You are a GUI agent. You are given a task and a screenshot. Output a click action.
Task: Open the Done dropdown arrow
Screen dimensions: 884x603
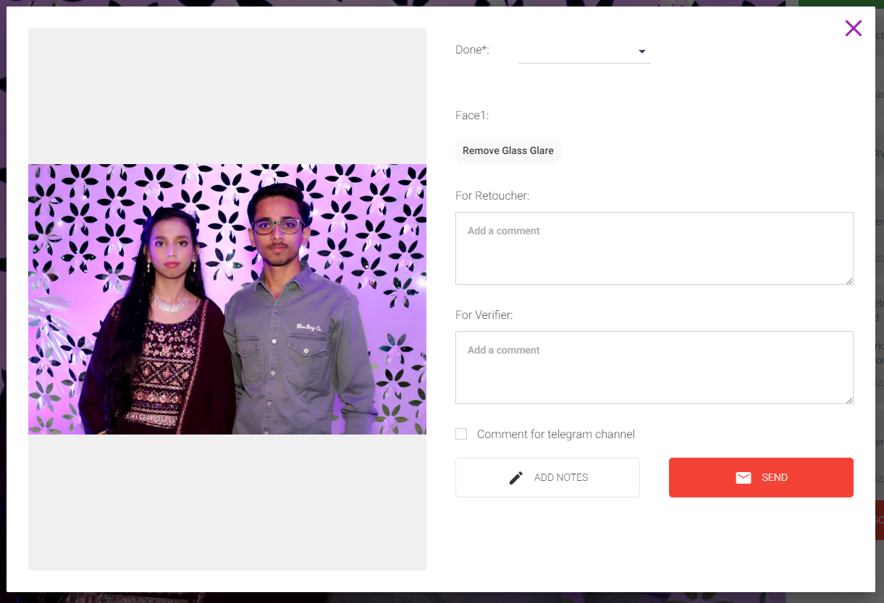coord(641,51)
